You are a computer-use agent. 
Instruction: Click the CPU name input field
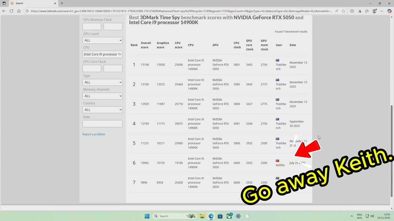[102, 54]
